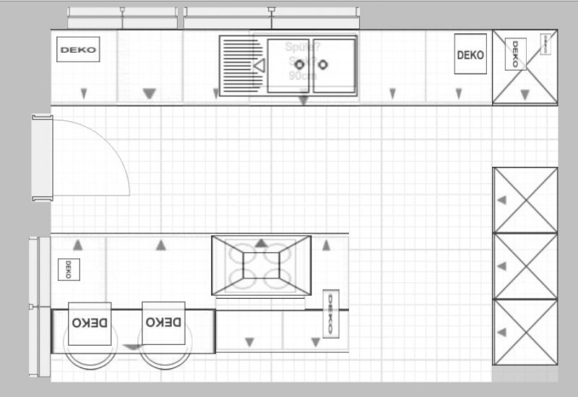Select the bottom tall cabinet on the right wall
Viewport: 578px width, 397px height.
pyautogui.click(x=525, y=332)
